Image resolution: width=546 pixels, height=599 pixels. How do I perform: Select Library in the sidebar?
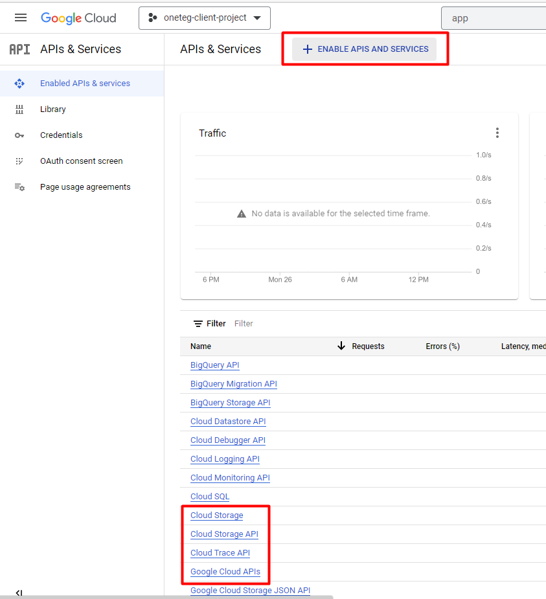pyautogui.click(x=53, y=109)
